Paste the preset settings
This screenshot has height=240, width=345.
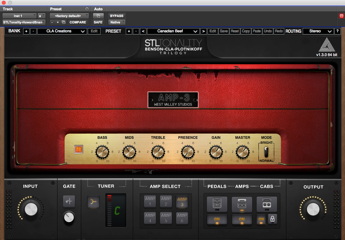pyautogui.click(x=257, y=31)
